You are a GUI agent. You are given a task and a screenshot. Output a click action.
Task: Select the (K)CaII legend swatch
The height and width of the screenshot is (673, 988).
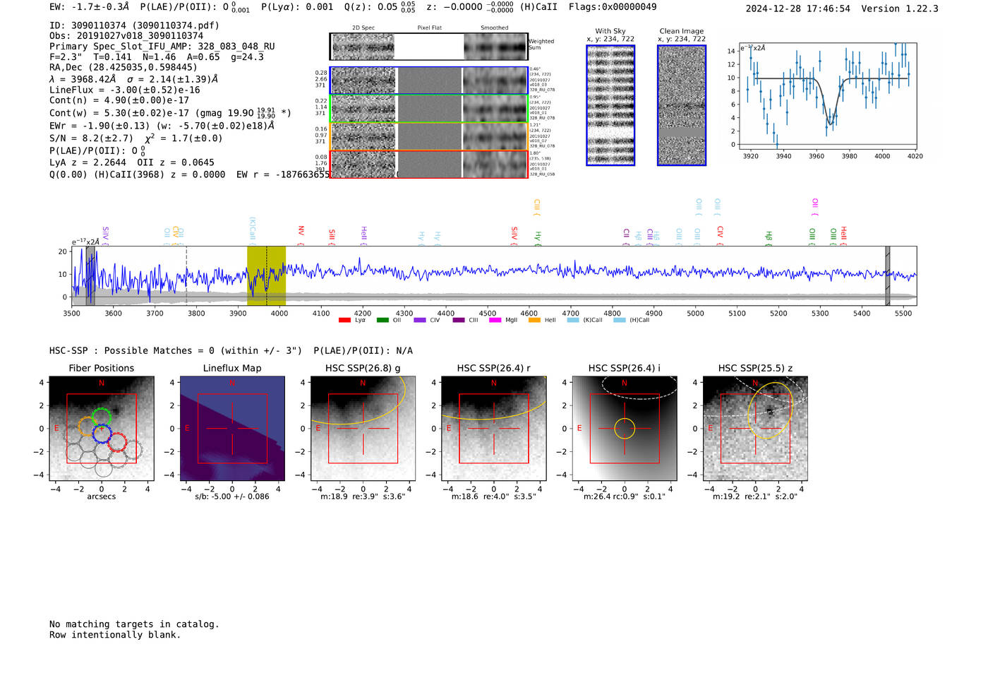coord(573,321)
